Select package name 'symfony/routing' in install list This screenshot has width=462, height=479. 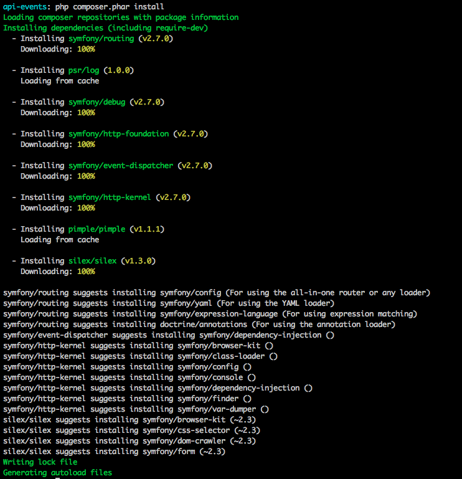pyautogui.click(x=101, y=39)
